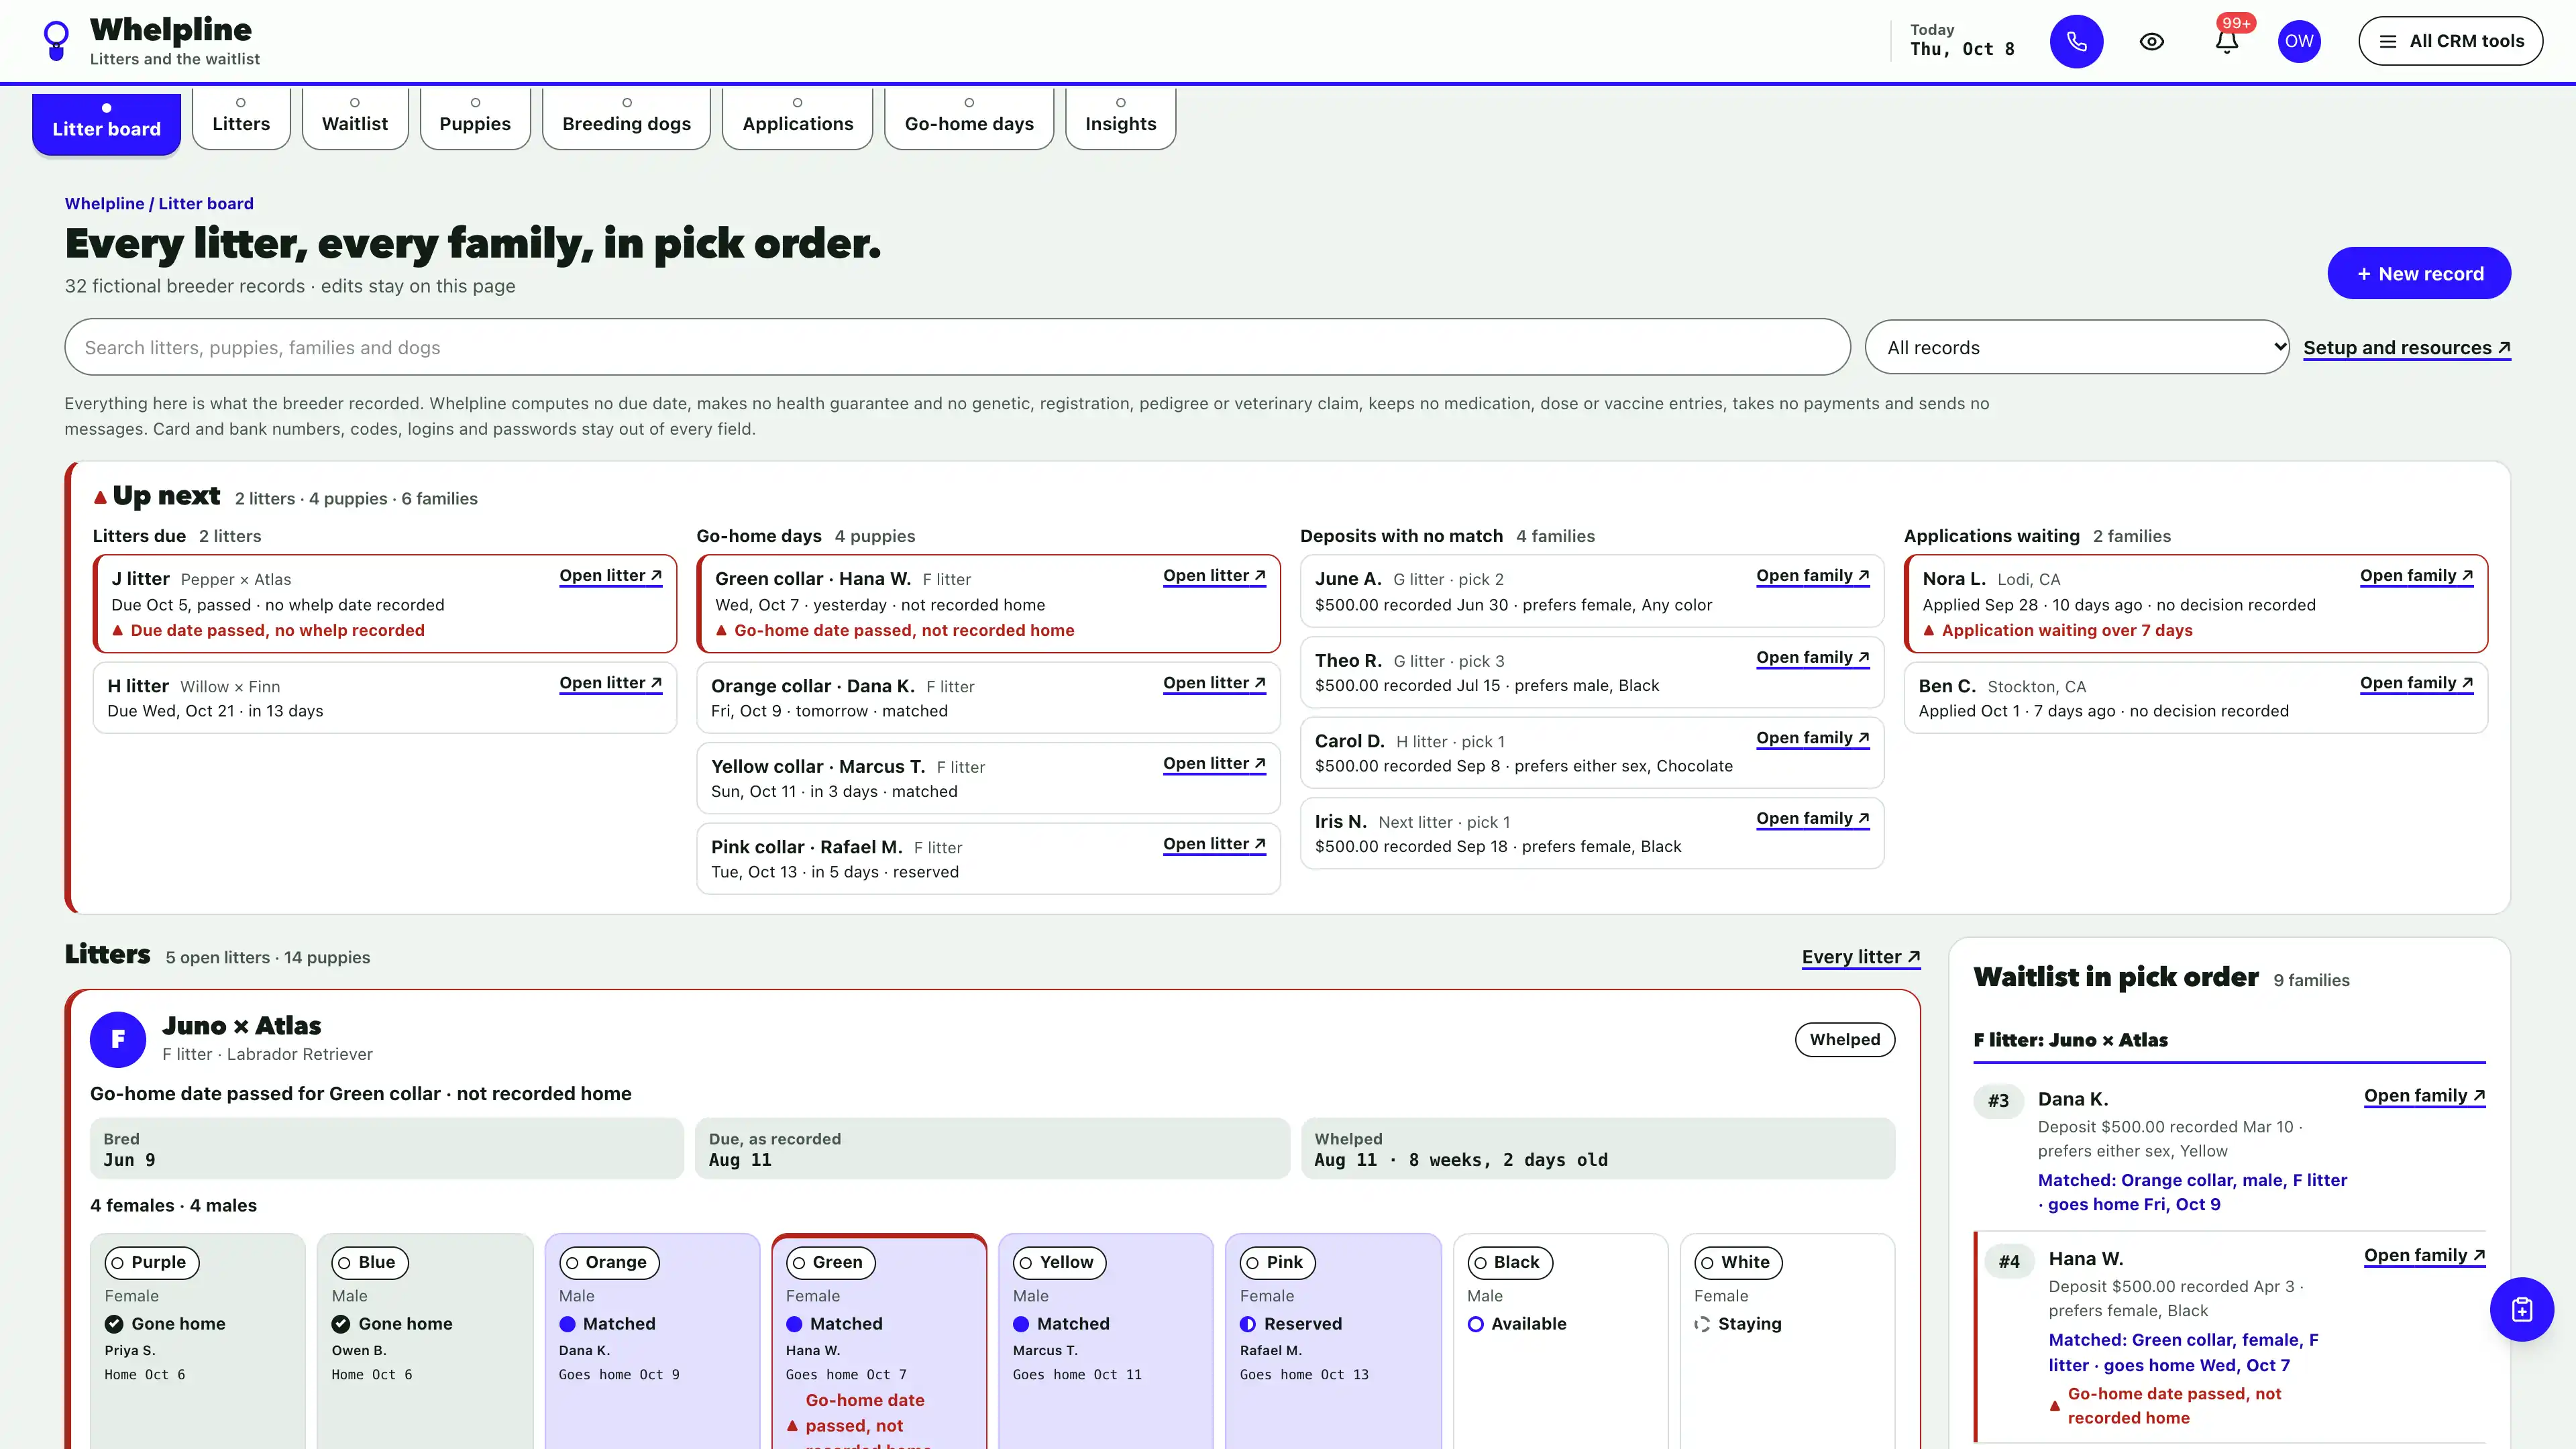Select the Litter board tab
Screen dimensions: 2576x1449
pyautogui.click(x=106, y=123)
